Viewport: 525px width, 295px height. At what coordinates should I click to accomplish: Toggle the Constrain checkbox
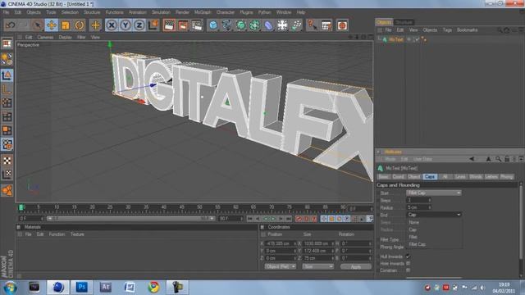408,270
